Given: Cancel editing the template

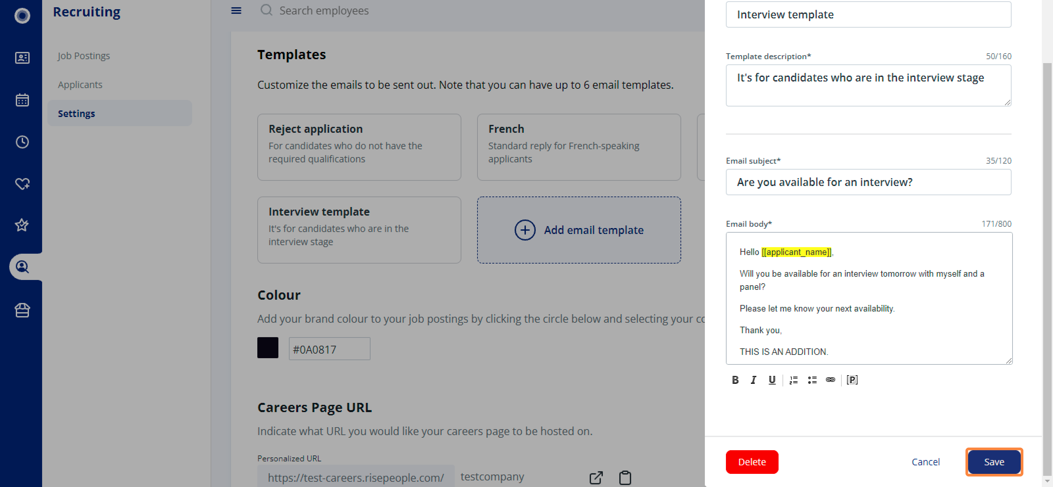Looking at the screenshot, I should click(x=925, y=462).
